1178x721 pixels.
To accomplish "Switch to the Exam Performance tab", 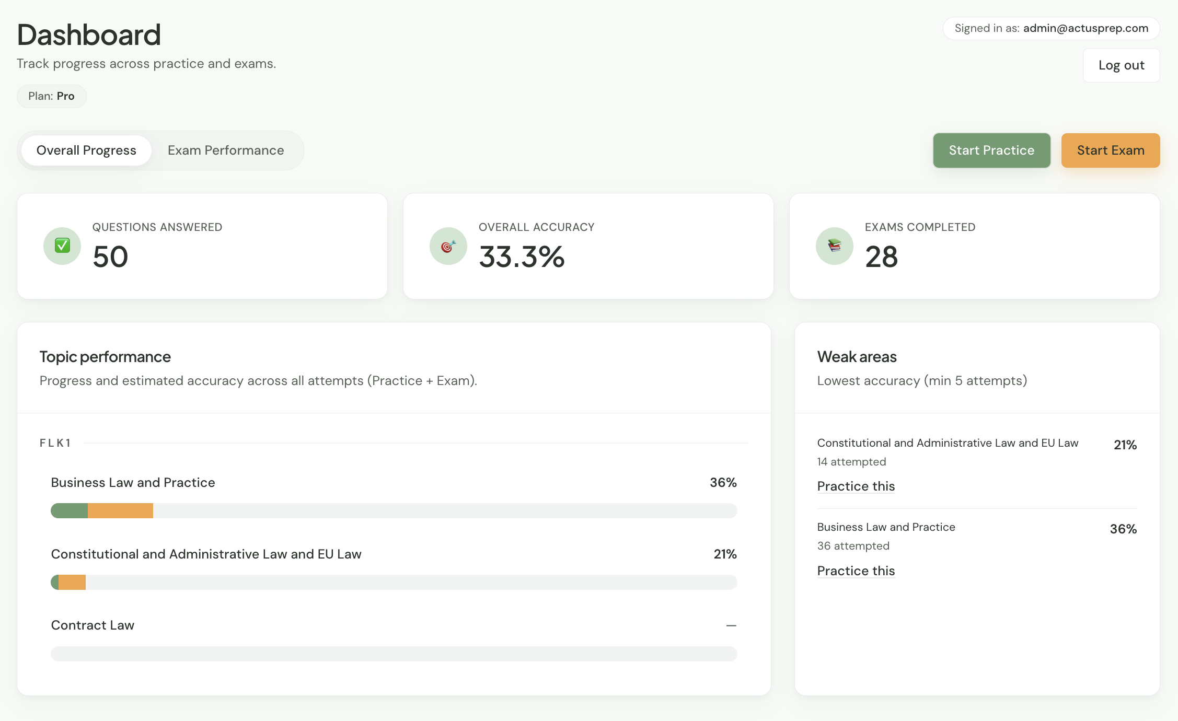I will [x=226, y=150].
